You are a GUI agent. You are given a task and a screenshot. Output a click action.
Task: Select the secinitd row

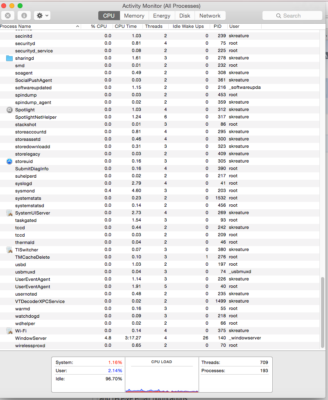(x=160, y=36)
